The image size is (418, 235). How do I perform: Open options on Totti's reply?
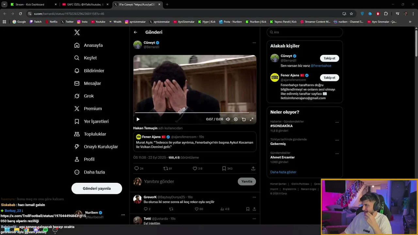[x=254, y=219]
